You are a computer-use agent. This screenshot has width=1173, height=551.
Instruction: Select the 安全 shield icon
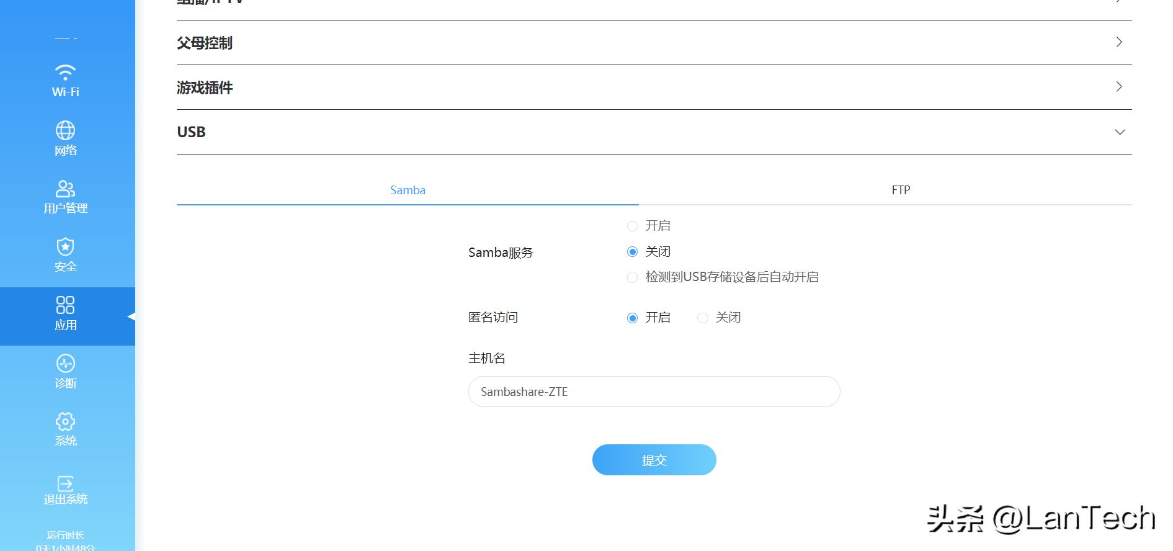coord(65,247)
